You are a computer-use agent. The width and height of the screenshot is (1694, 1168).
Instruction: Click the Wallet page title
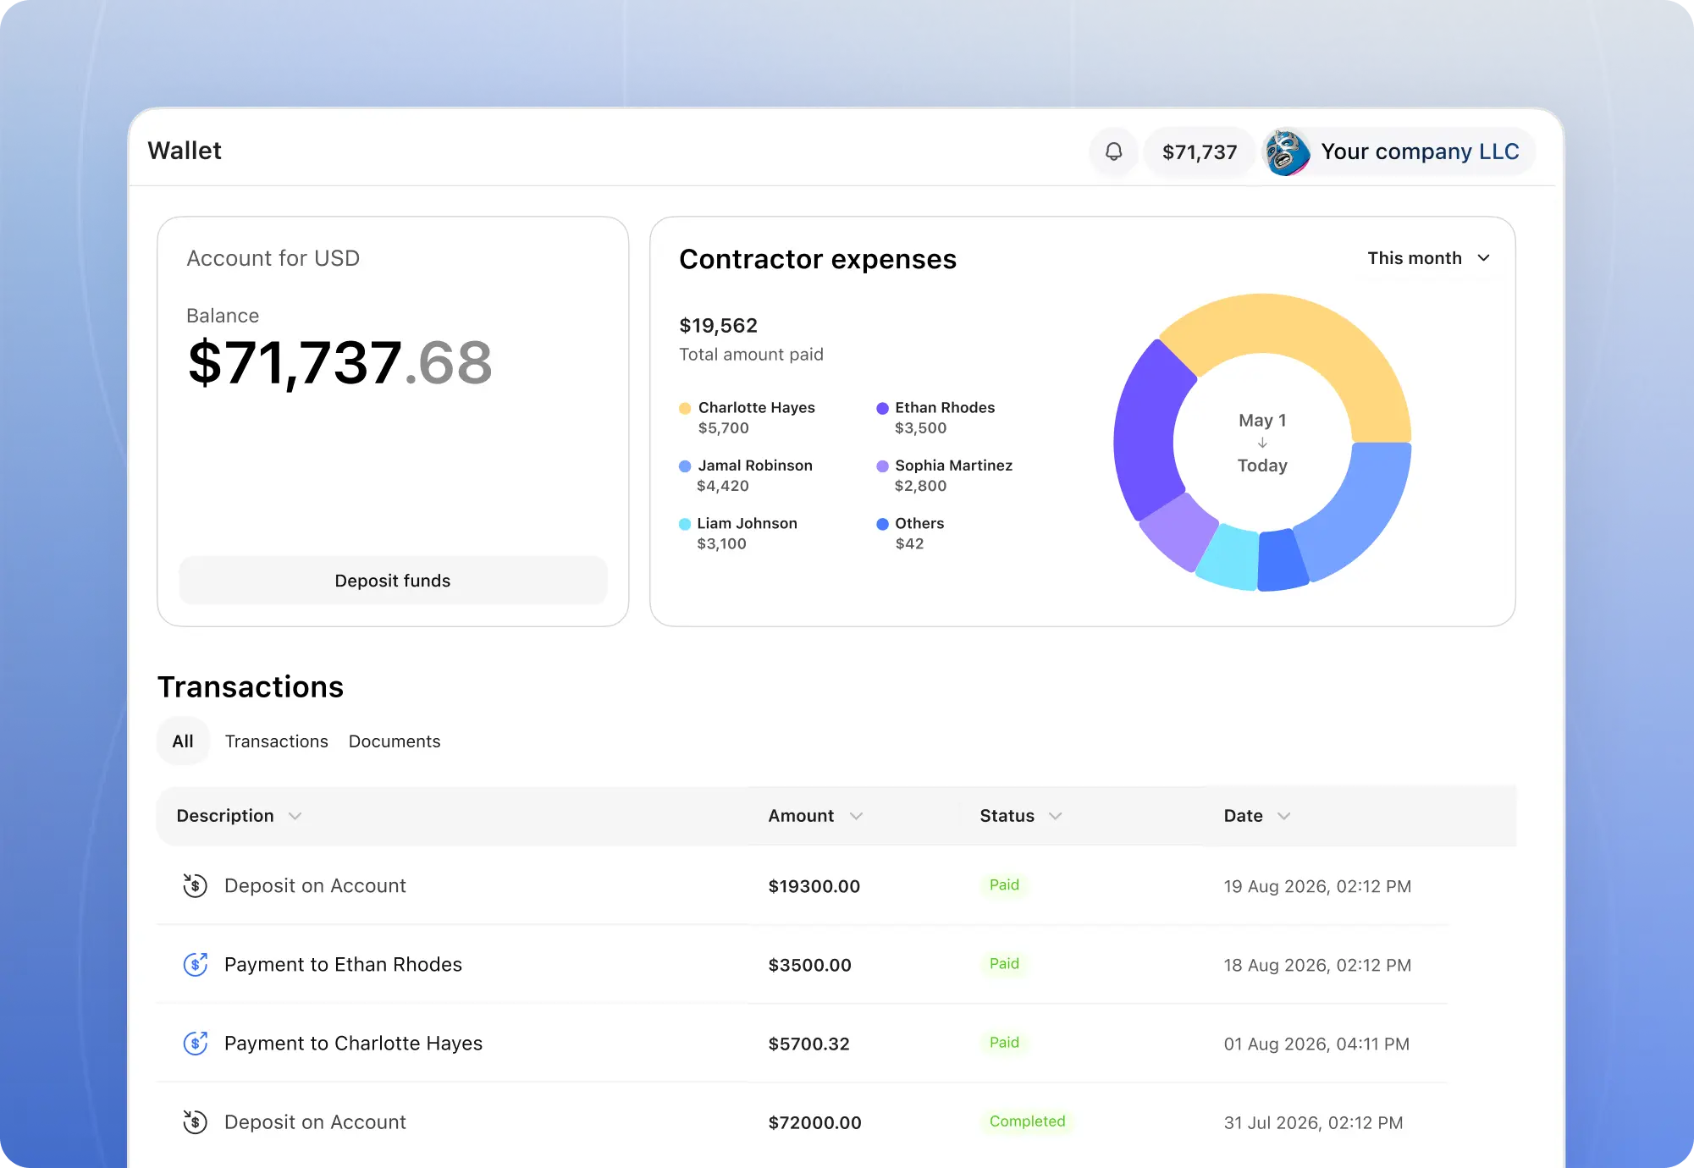click(x=185, y=151)
